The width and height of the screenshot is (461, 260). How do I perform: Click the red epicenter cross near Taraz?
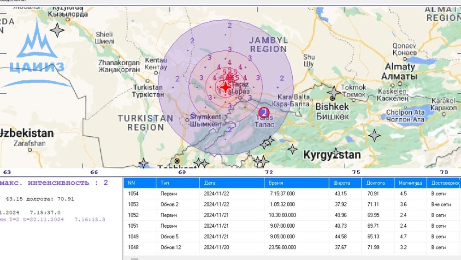(x=225, y=87)
